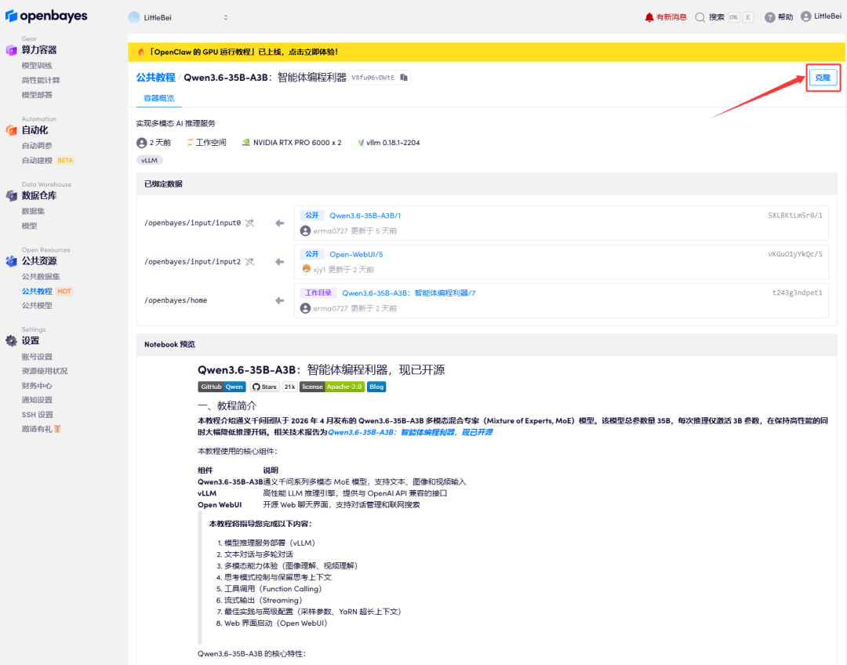The width and height of the screenshot is (847, 665).
Task: Click the 设置 gear icon
Action: [11, 341]
